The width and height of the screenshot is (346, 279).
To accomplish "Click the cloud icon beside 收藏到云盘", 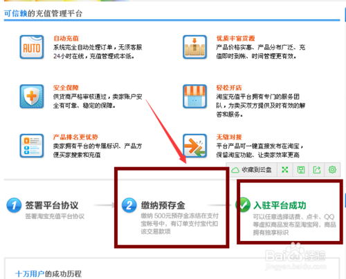I will tap(235, 170).
